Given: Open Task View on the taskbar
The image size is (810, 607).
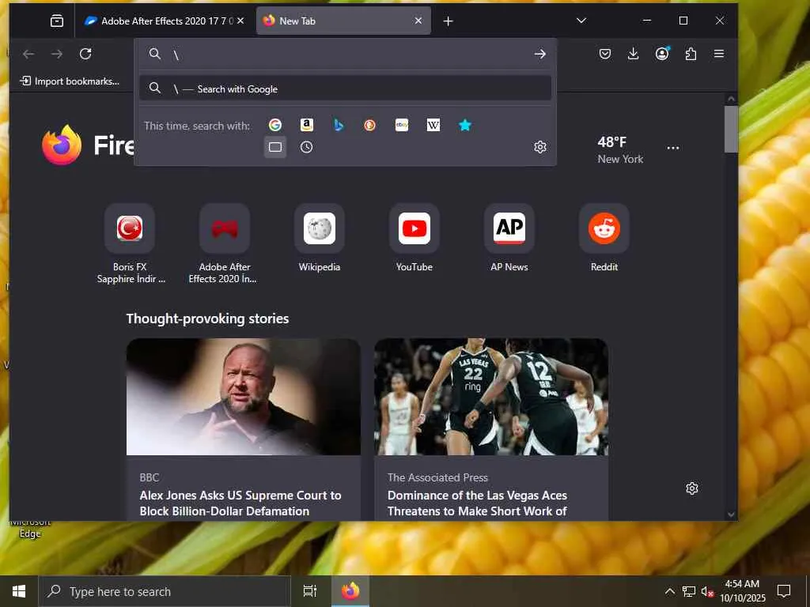Looking at the screenshot, I should click(x=310, y=591).
